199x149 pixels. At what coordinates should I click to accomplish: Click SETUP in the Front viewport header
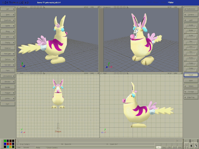click(86, 73)
